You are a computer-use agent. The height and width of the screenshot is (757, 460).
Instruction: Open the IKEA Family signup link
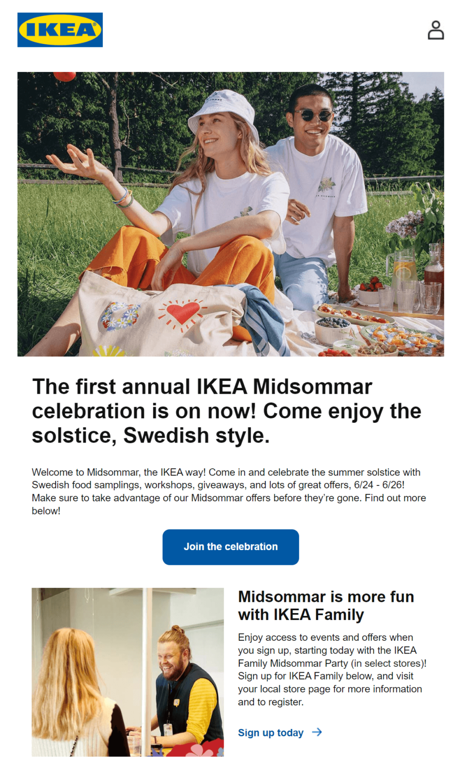[x=271, y=732]
